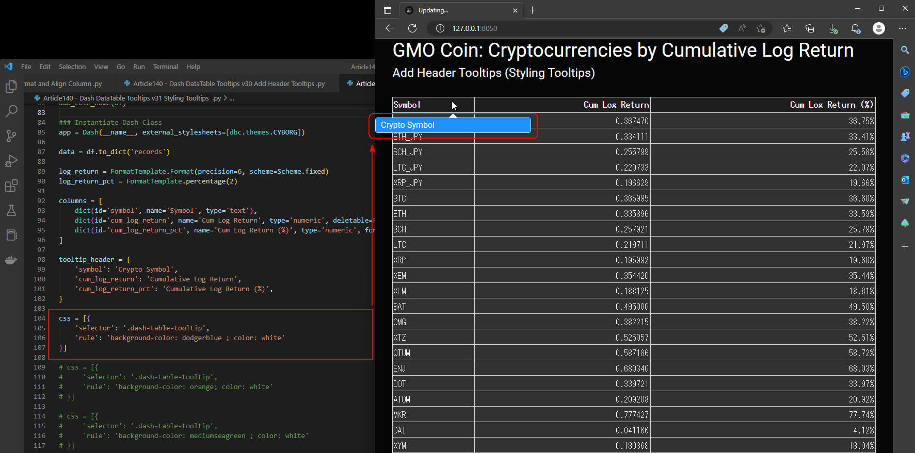Open Games icon in Edge sidebar
The height and width of the screenshot is (453, 915).
(905, 137)
